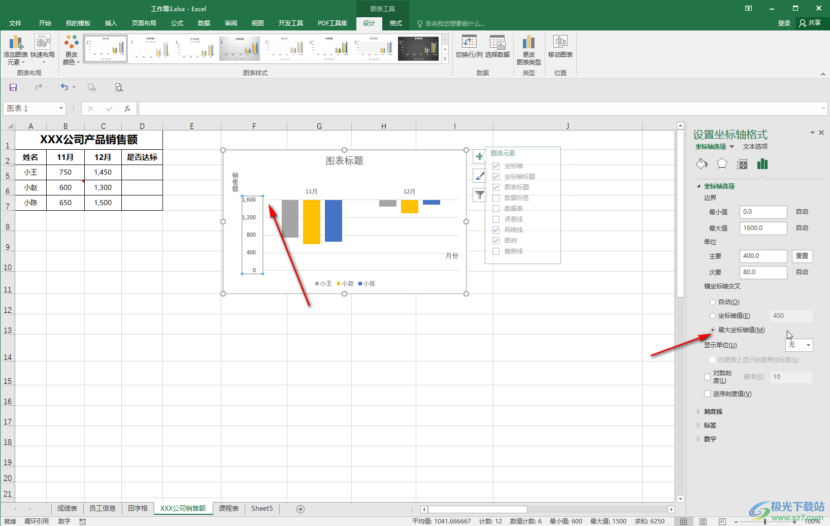Viewport: 830px width, 526px height.
Task: Toggle the 坐标轴 chart element checkbox
Action: click(x=496, y=166)
